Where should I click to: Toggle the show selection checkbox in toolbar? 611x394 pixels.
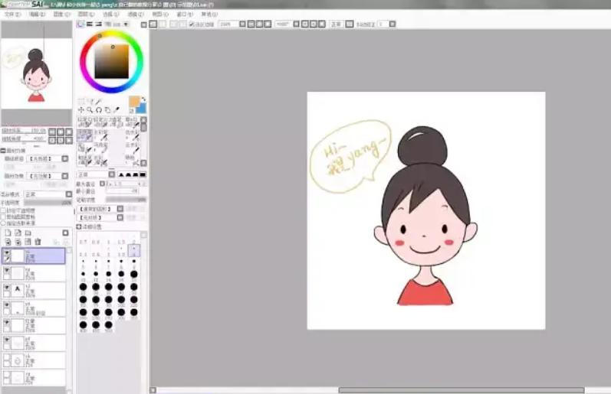point(192,24)
